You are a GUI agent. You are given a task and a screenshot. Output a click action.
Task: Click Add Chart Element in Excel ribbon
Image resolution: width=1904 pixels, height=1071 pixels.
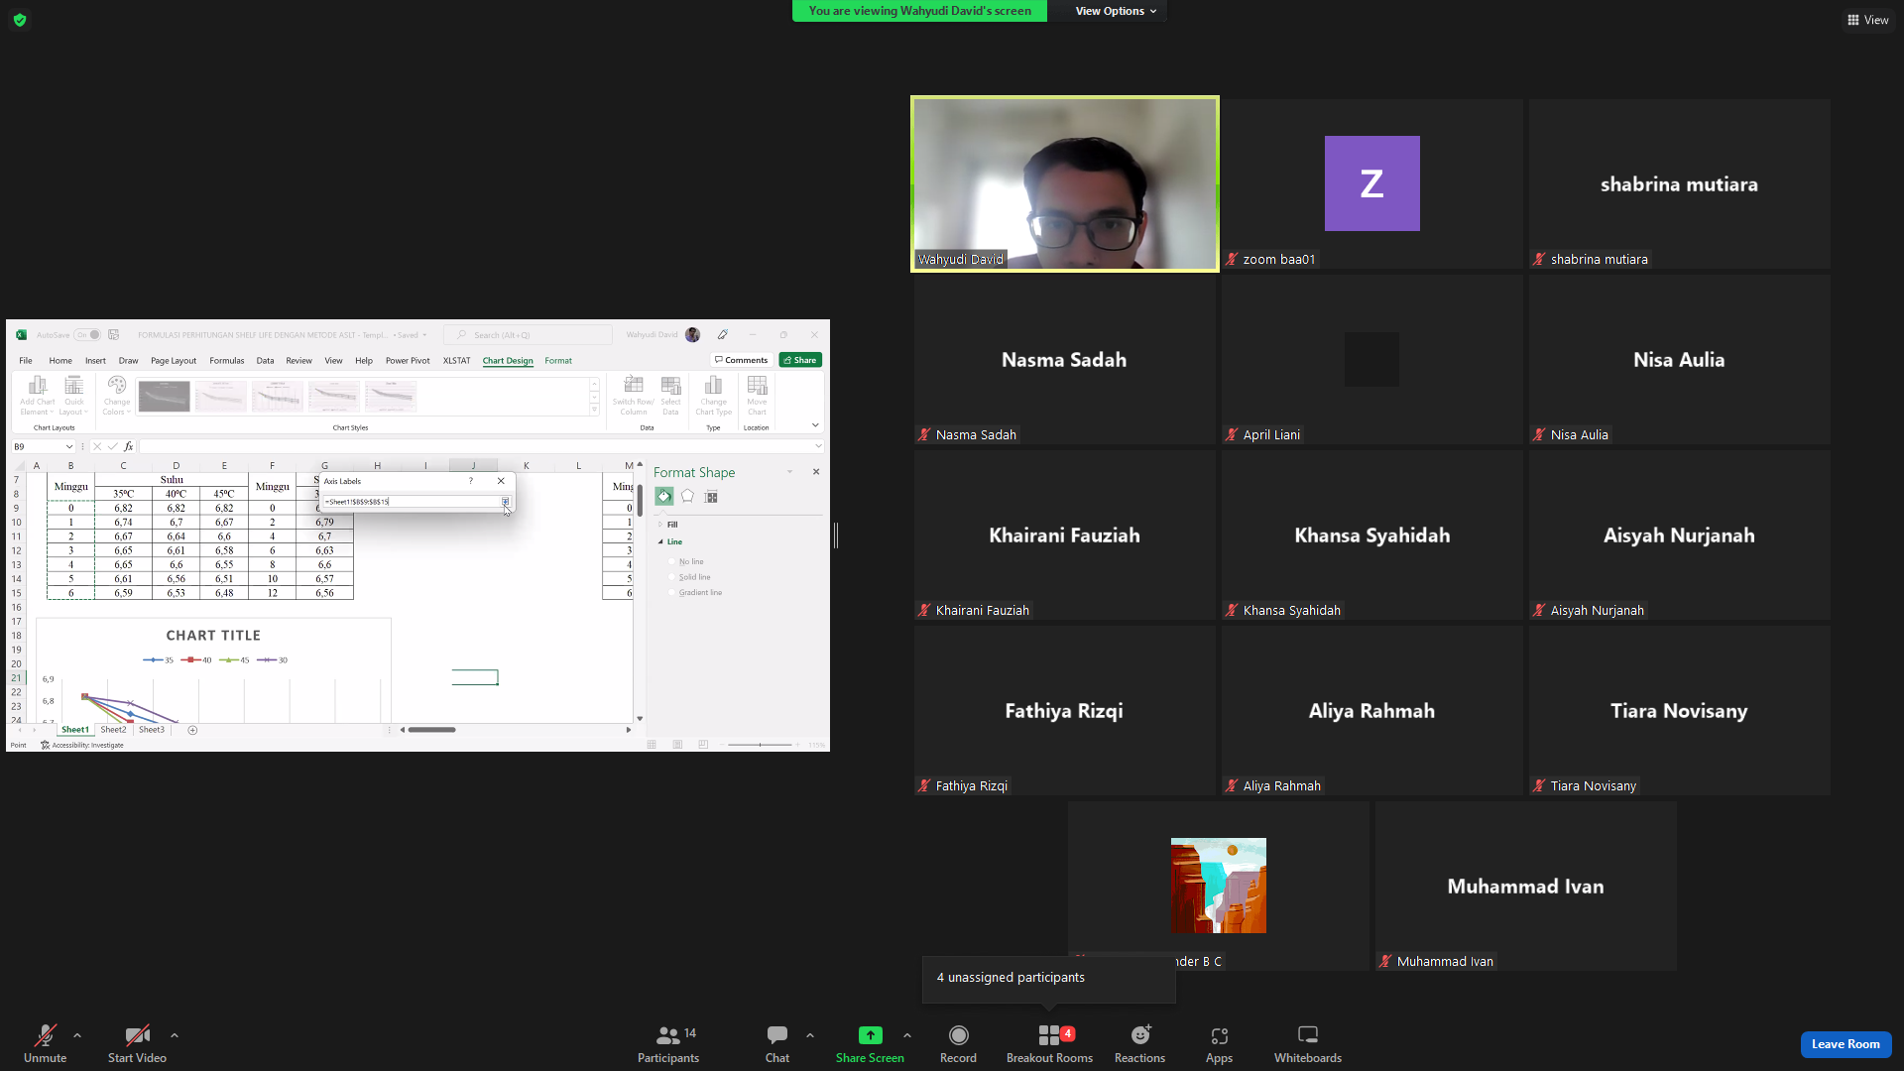click(x=38, y=396)
